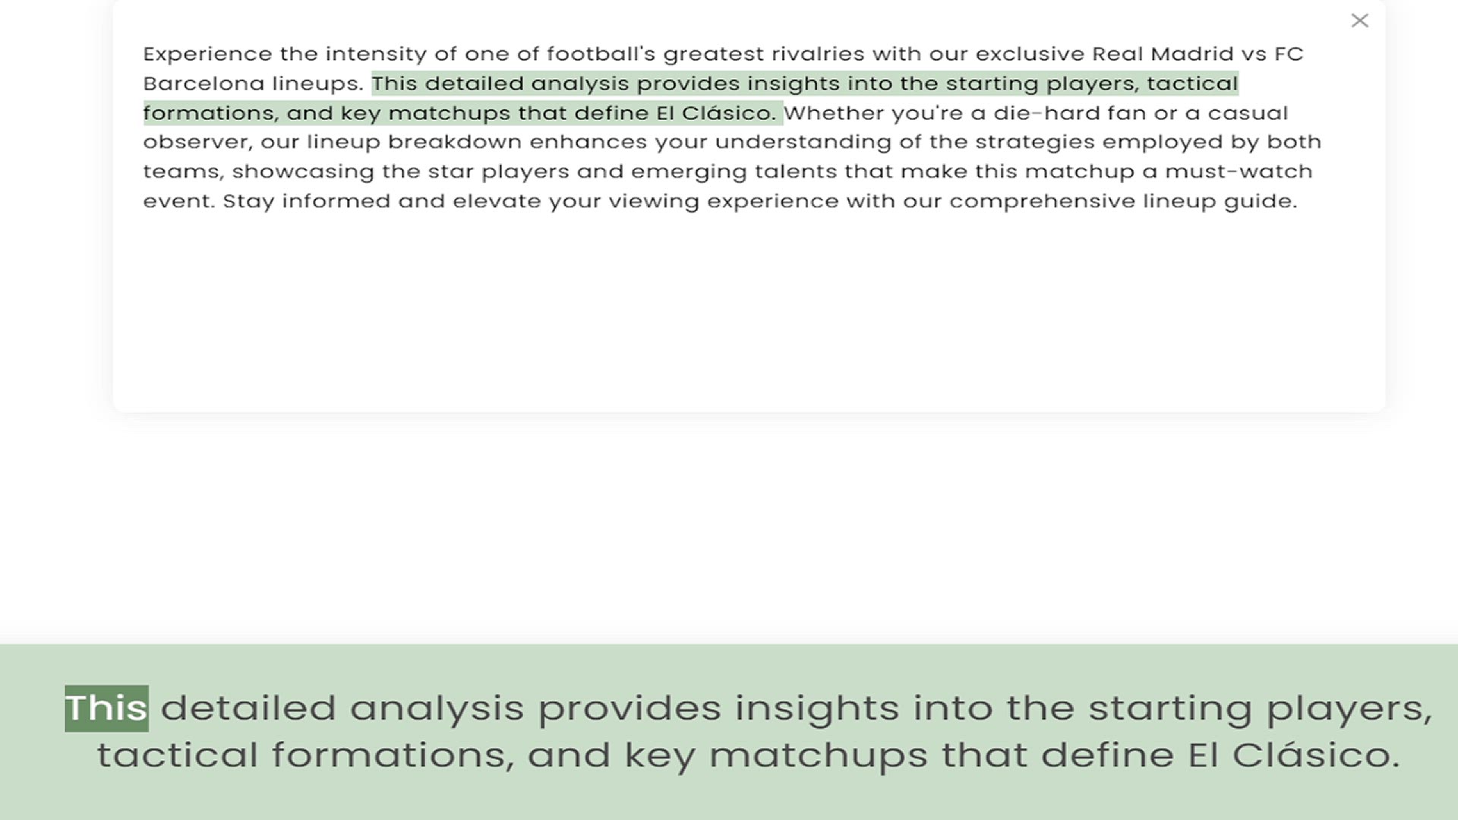Click the dark-highlighted word "This" in the bottom caption
This screenshot has height=820, width=1458.
coord(106,708)
